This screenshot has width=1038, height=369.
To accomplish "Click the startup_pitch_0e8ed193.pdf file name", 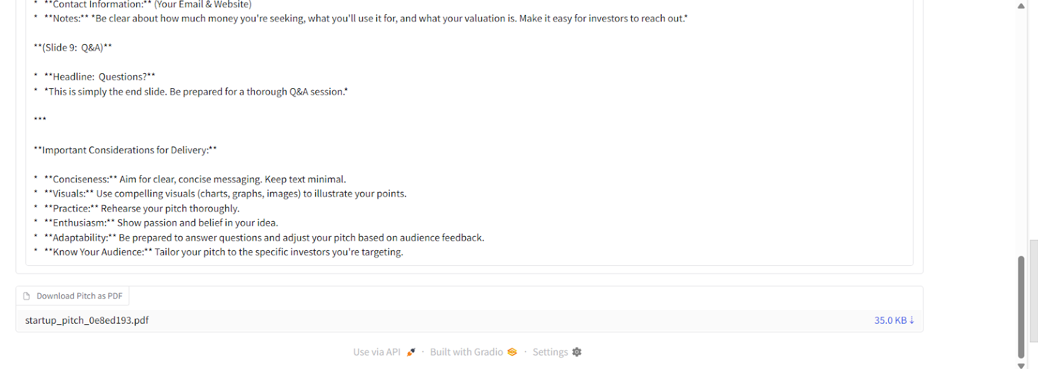I will 87,320.
